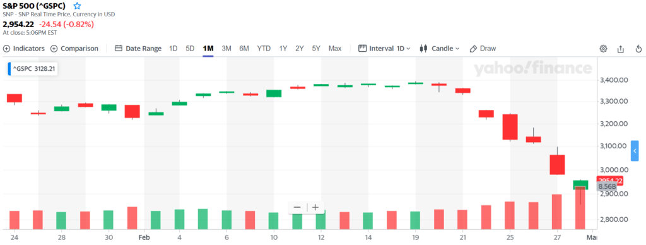
Task: Click the large red candle above 25
Action: click(510, 127)
